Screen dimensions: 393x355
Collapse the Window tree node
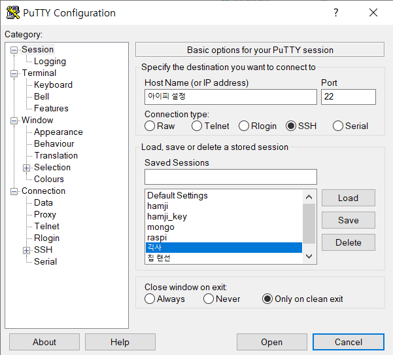click(14, 121)
